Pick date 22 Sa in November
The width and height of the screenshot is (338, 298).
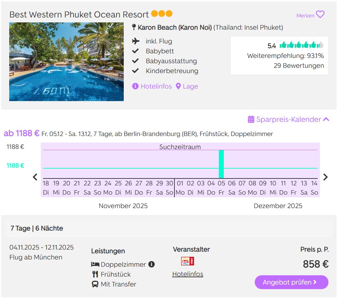87,188
